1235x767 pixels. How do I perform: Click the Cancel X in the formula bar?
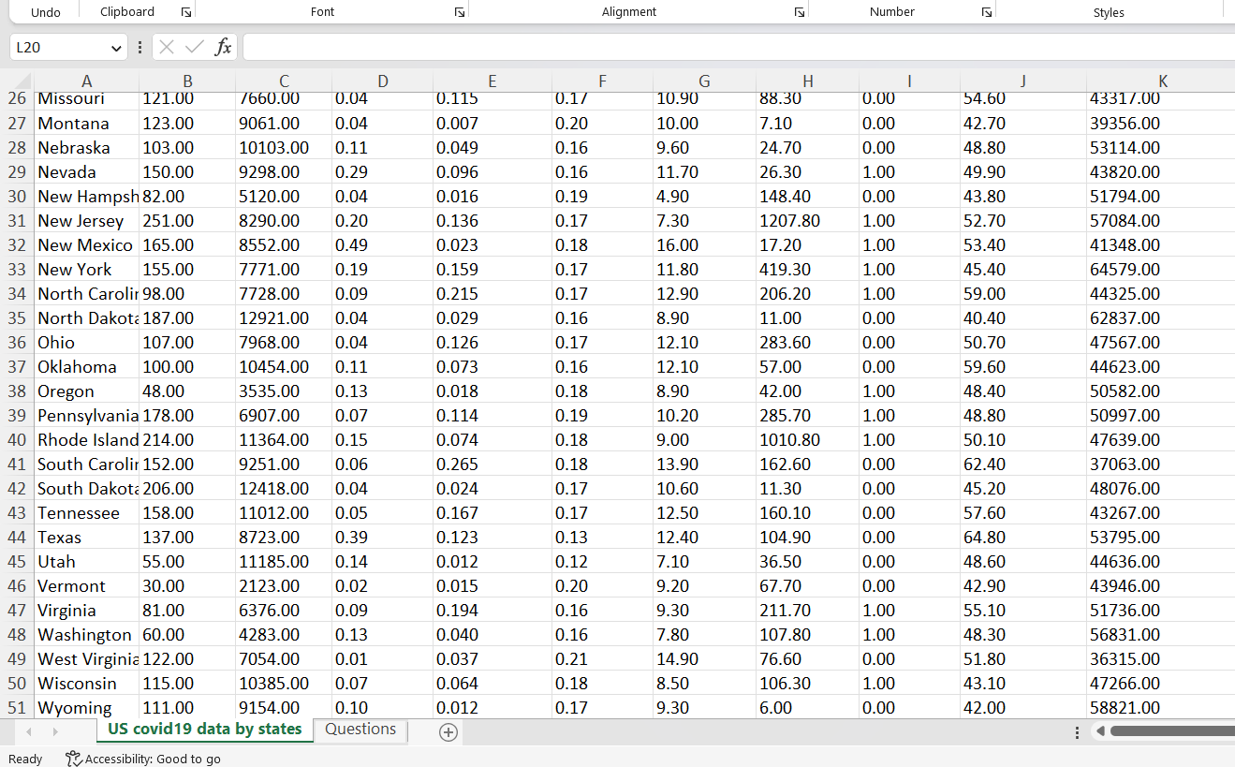point(166,46)
